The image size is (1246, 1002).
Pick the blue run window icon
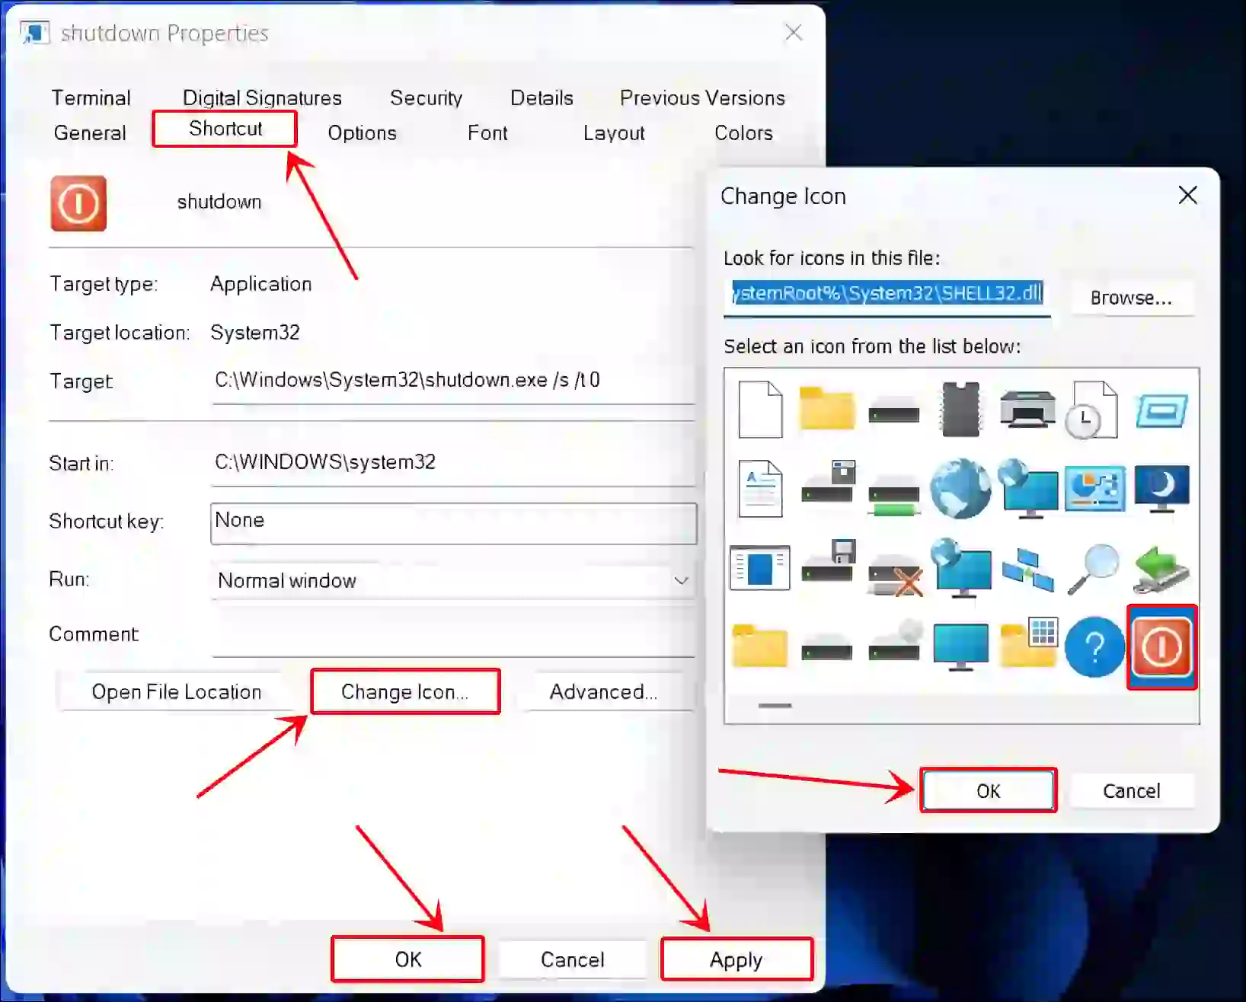(1161, 412)
